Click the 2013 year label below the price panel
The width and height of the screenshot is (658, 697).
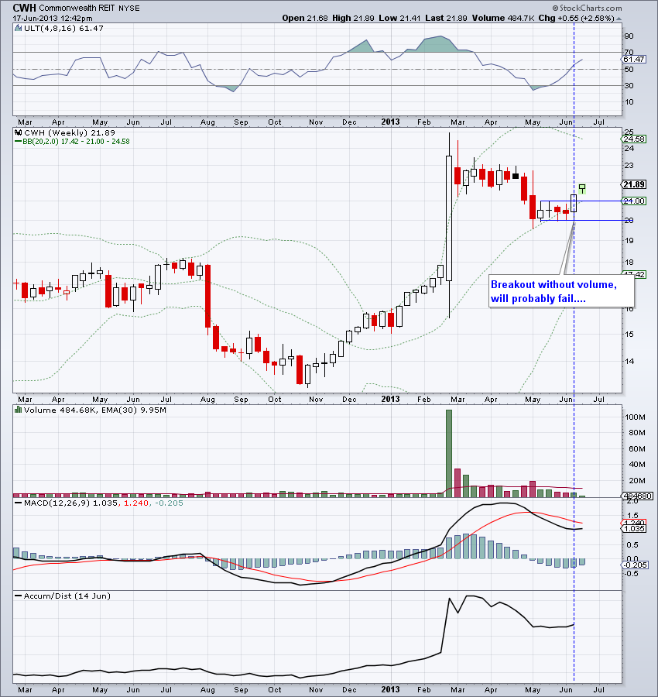tap(390, 399)
